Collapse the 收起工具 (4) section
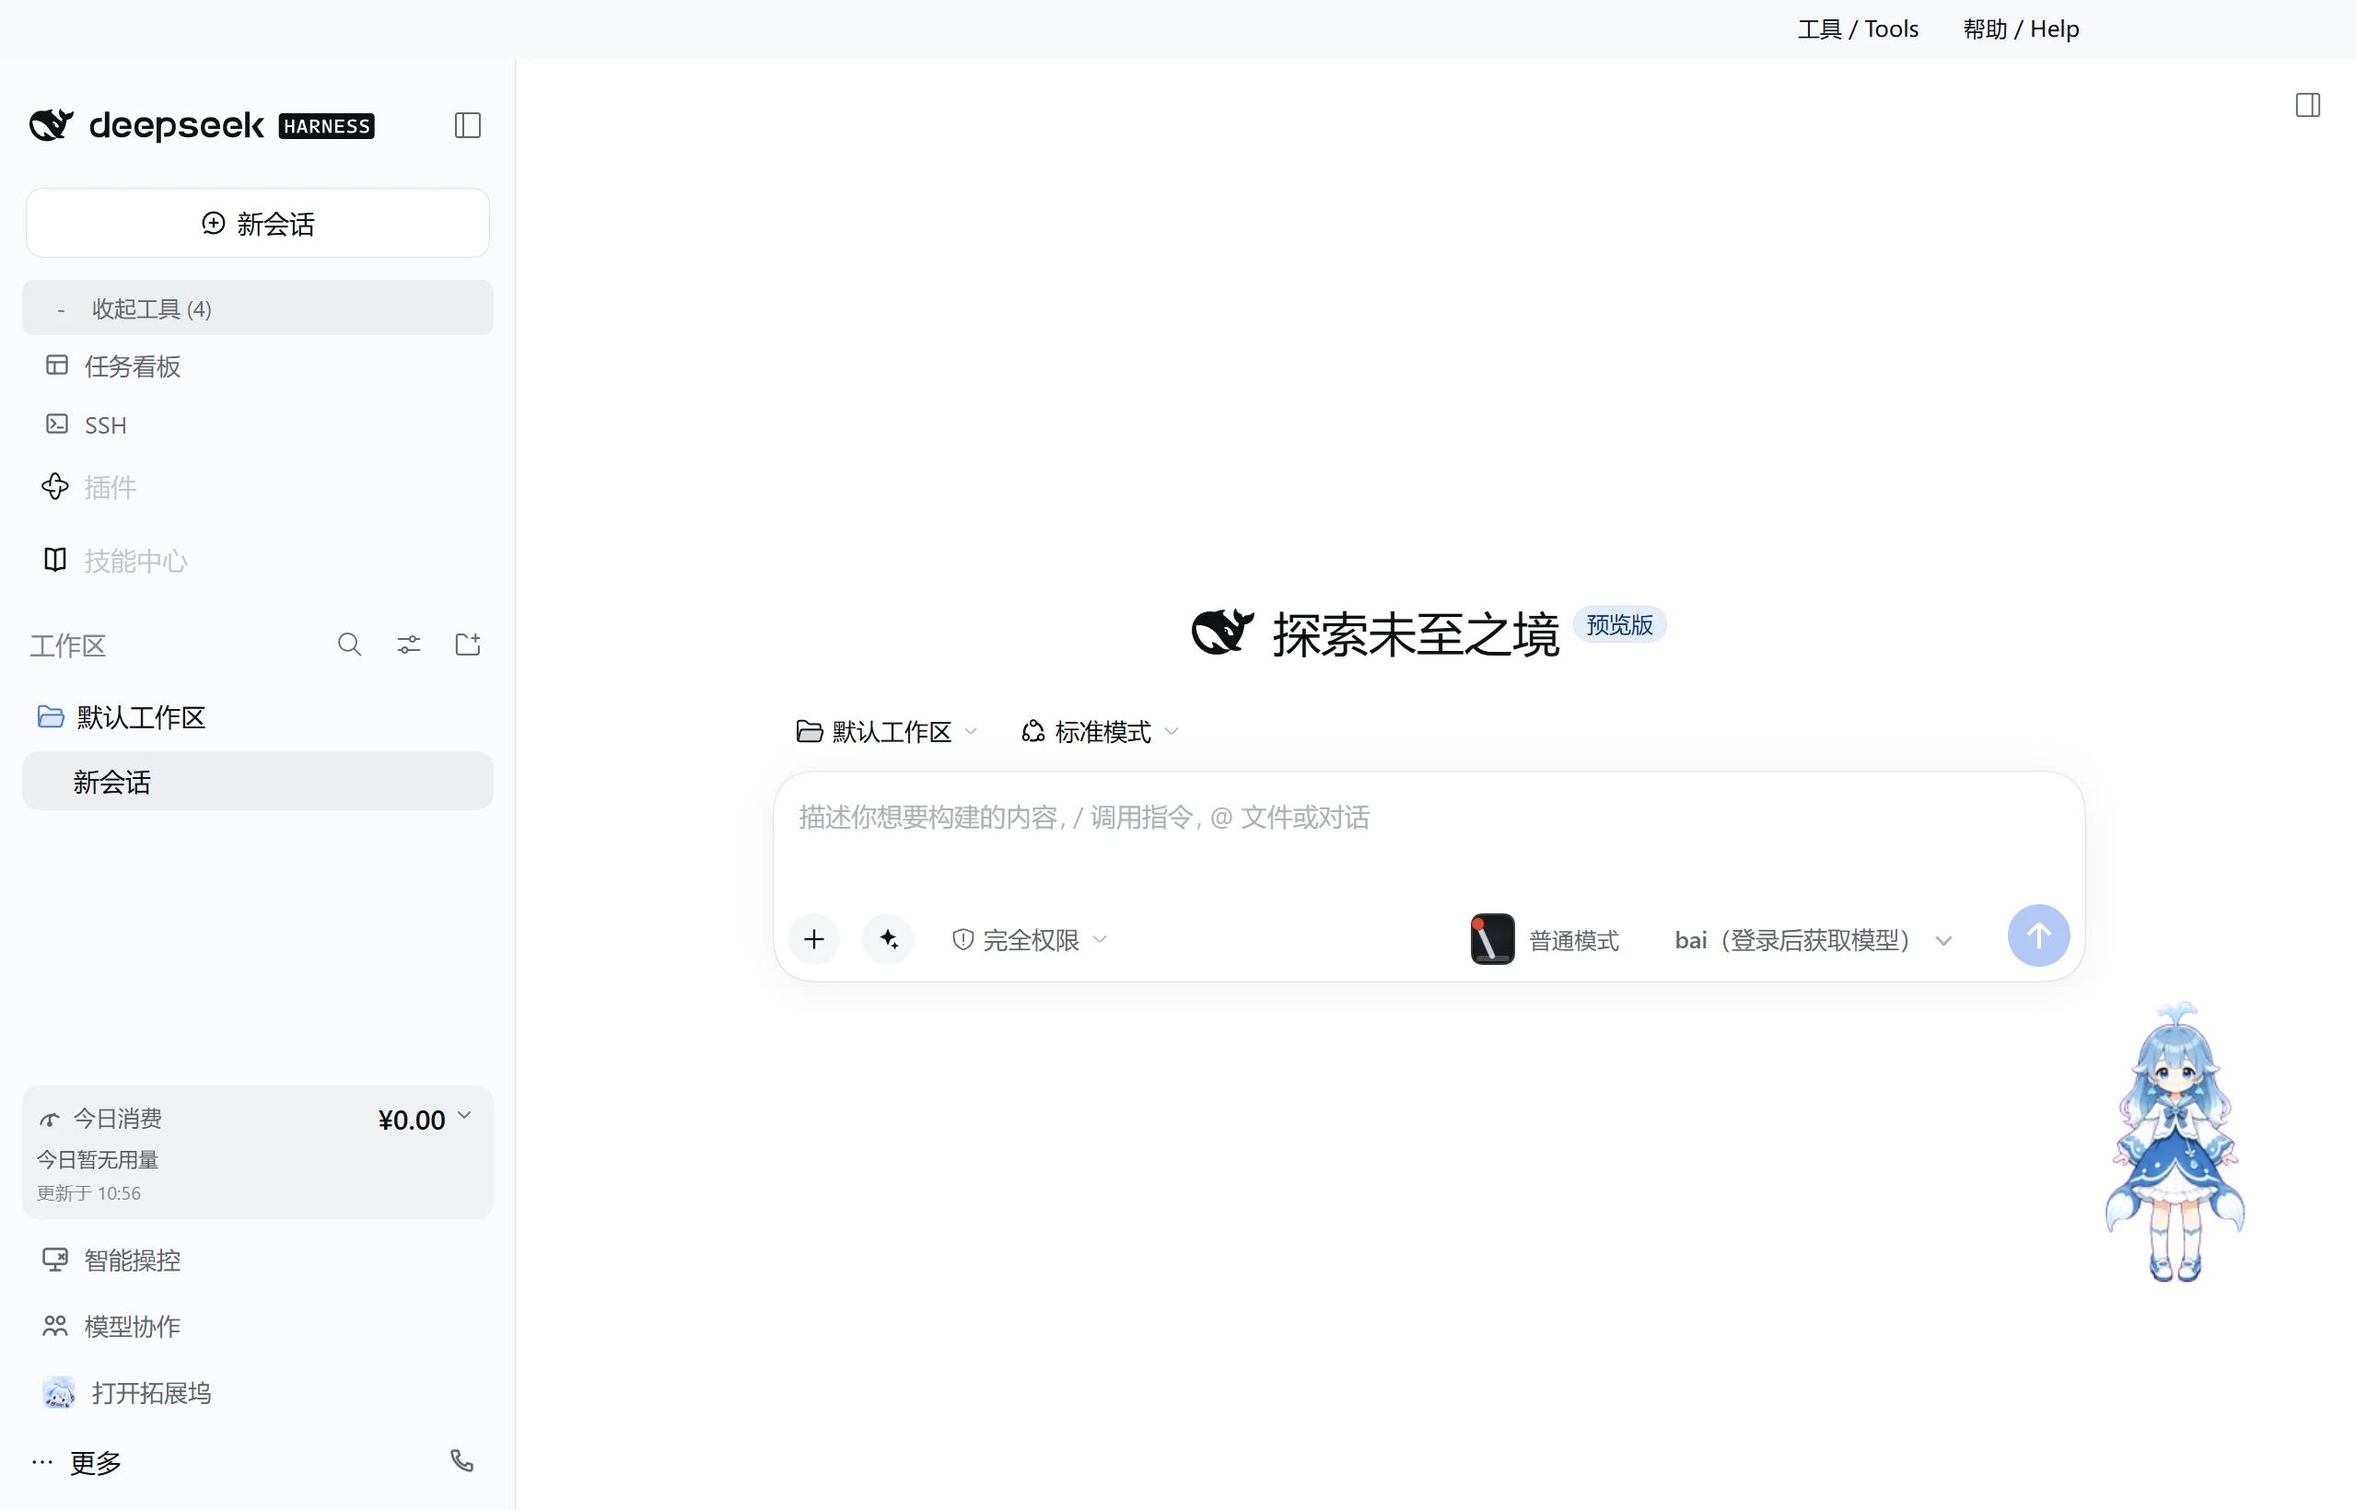This screenshot has height=1510, width=2356. pos(257,308)
